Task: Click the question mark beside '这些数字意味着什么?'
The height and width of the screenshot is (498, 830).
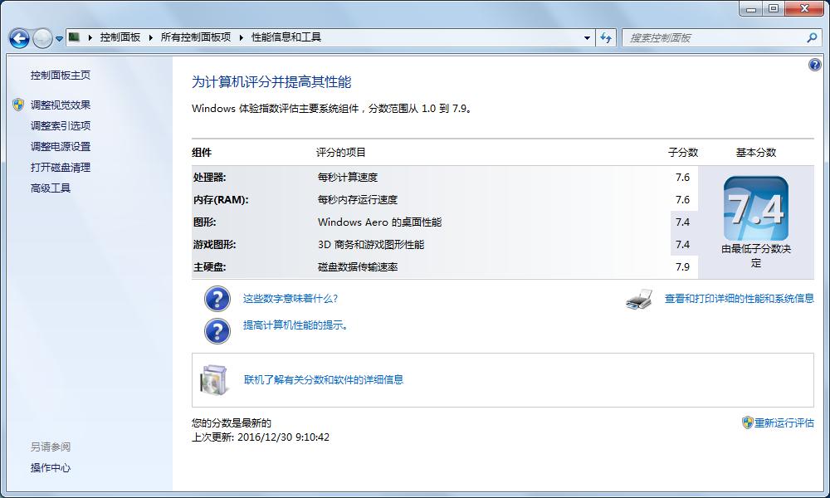Action: click(217, 298)
